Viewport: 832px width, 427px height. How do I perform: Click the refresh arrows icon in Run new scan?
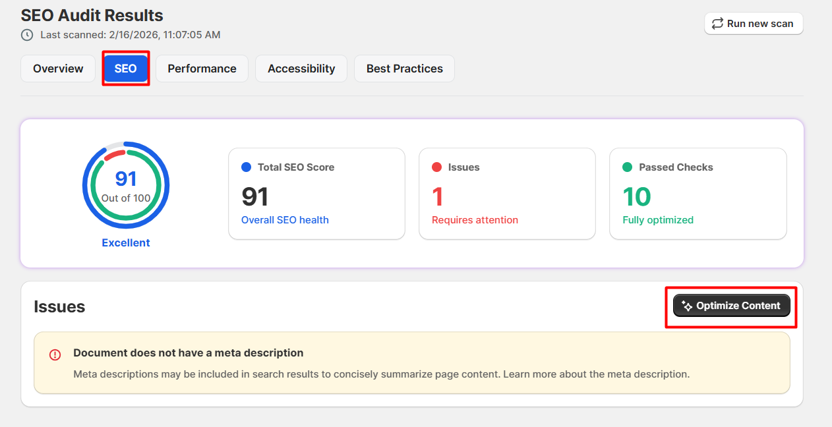(717, 24)
